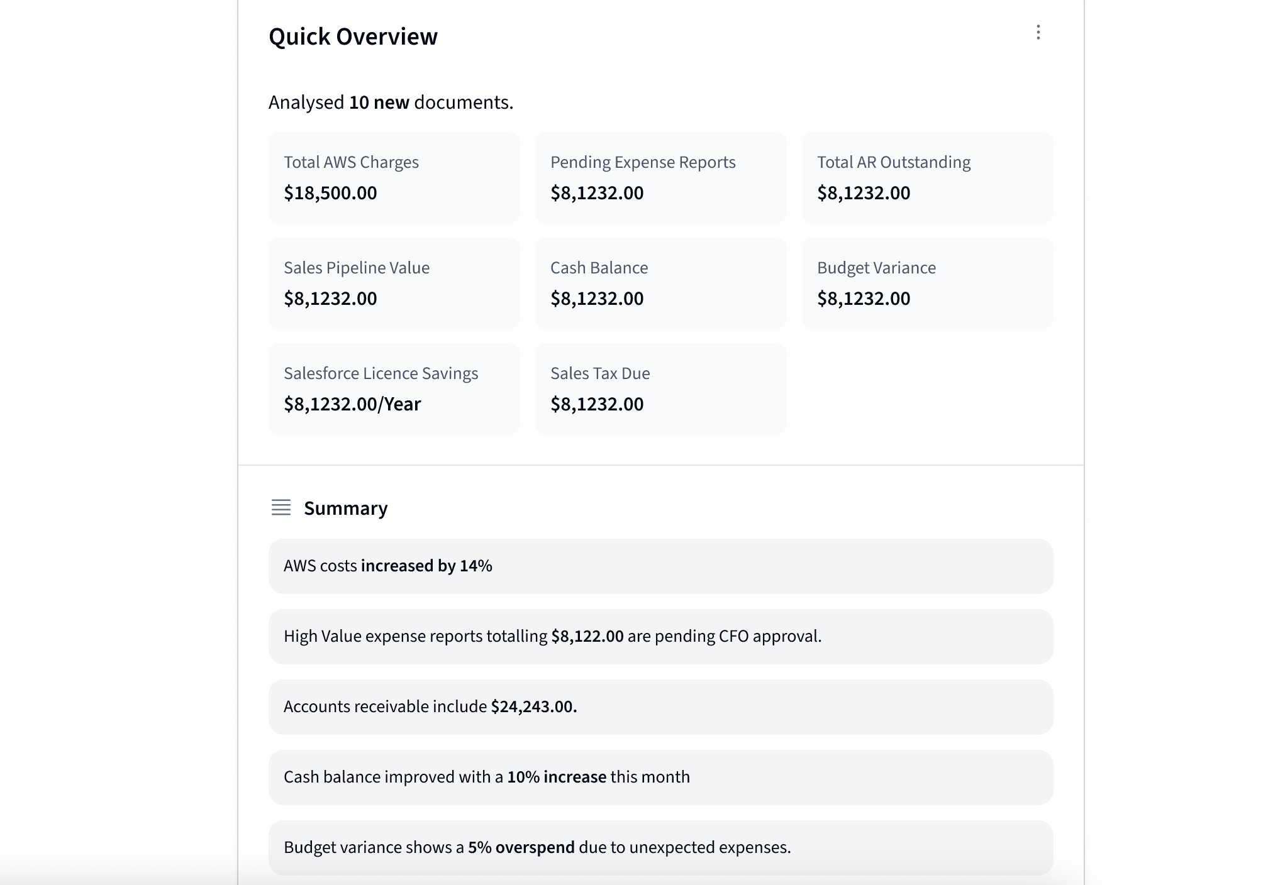Click the $8,122.00 amount in summary
1268x885 pixels.
pyautogui.click(x=587, y=636)
